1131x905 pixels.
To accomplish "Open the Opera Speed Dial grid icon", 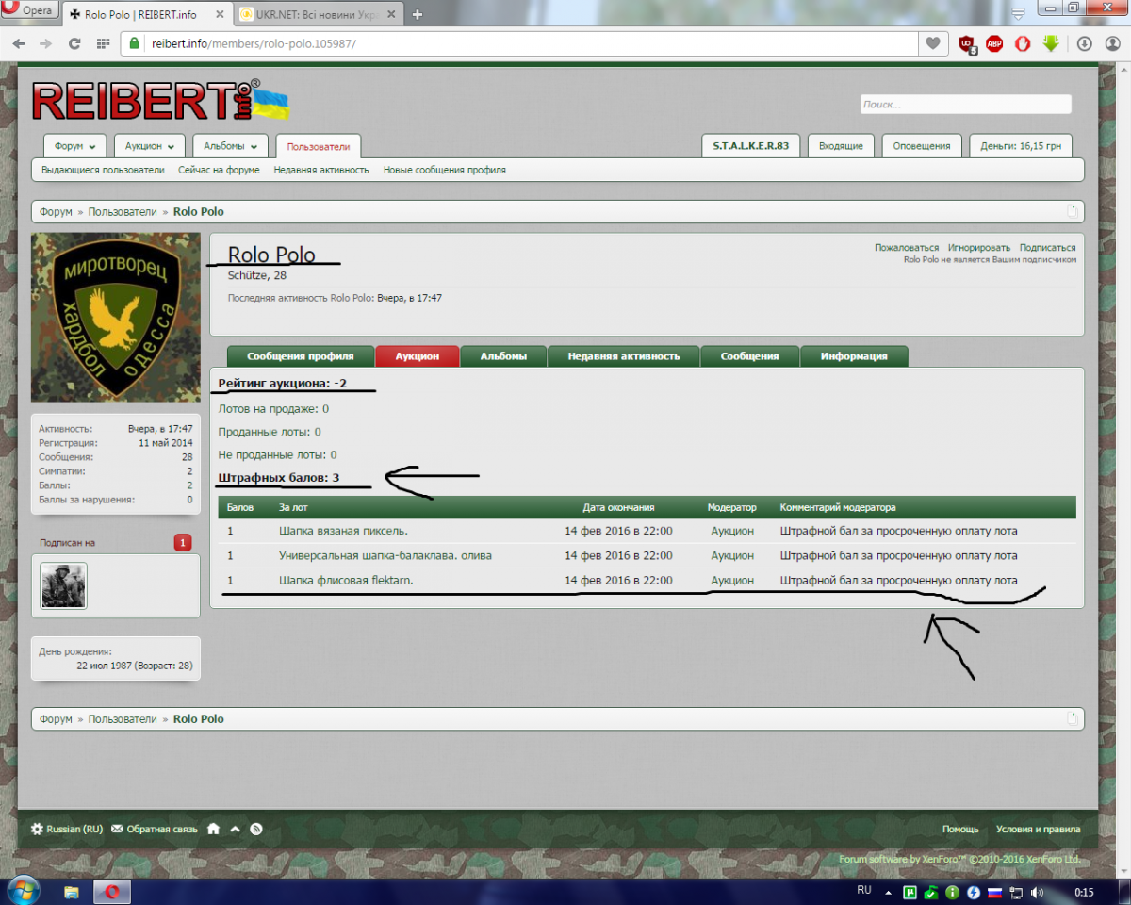I will click(x=103, y=43).
